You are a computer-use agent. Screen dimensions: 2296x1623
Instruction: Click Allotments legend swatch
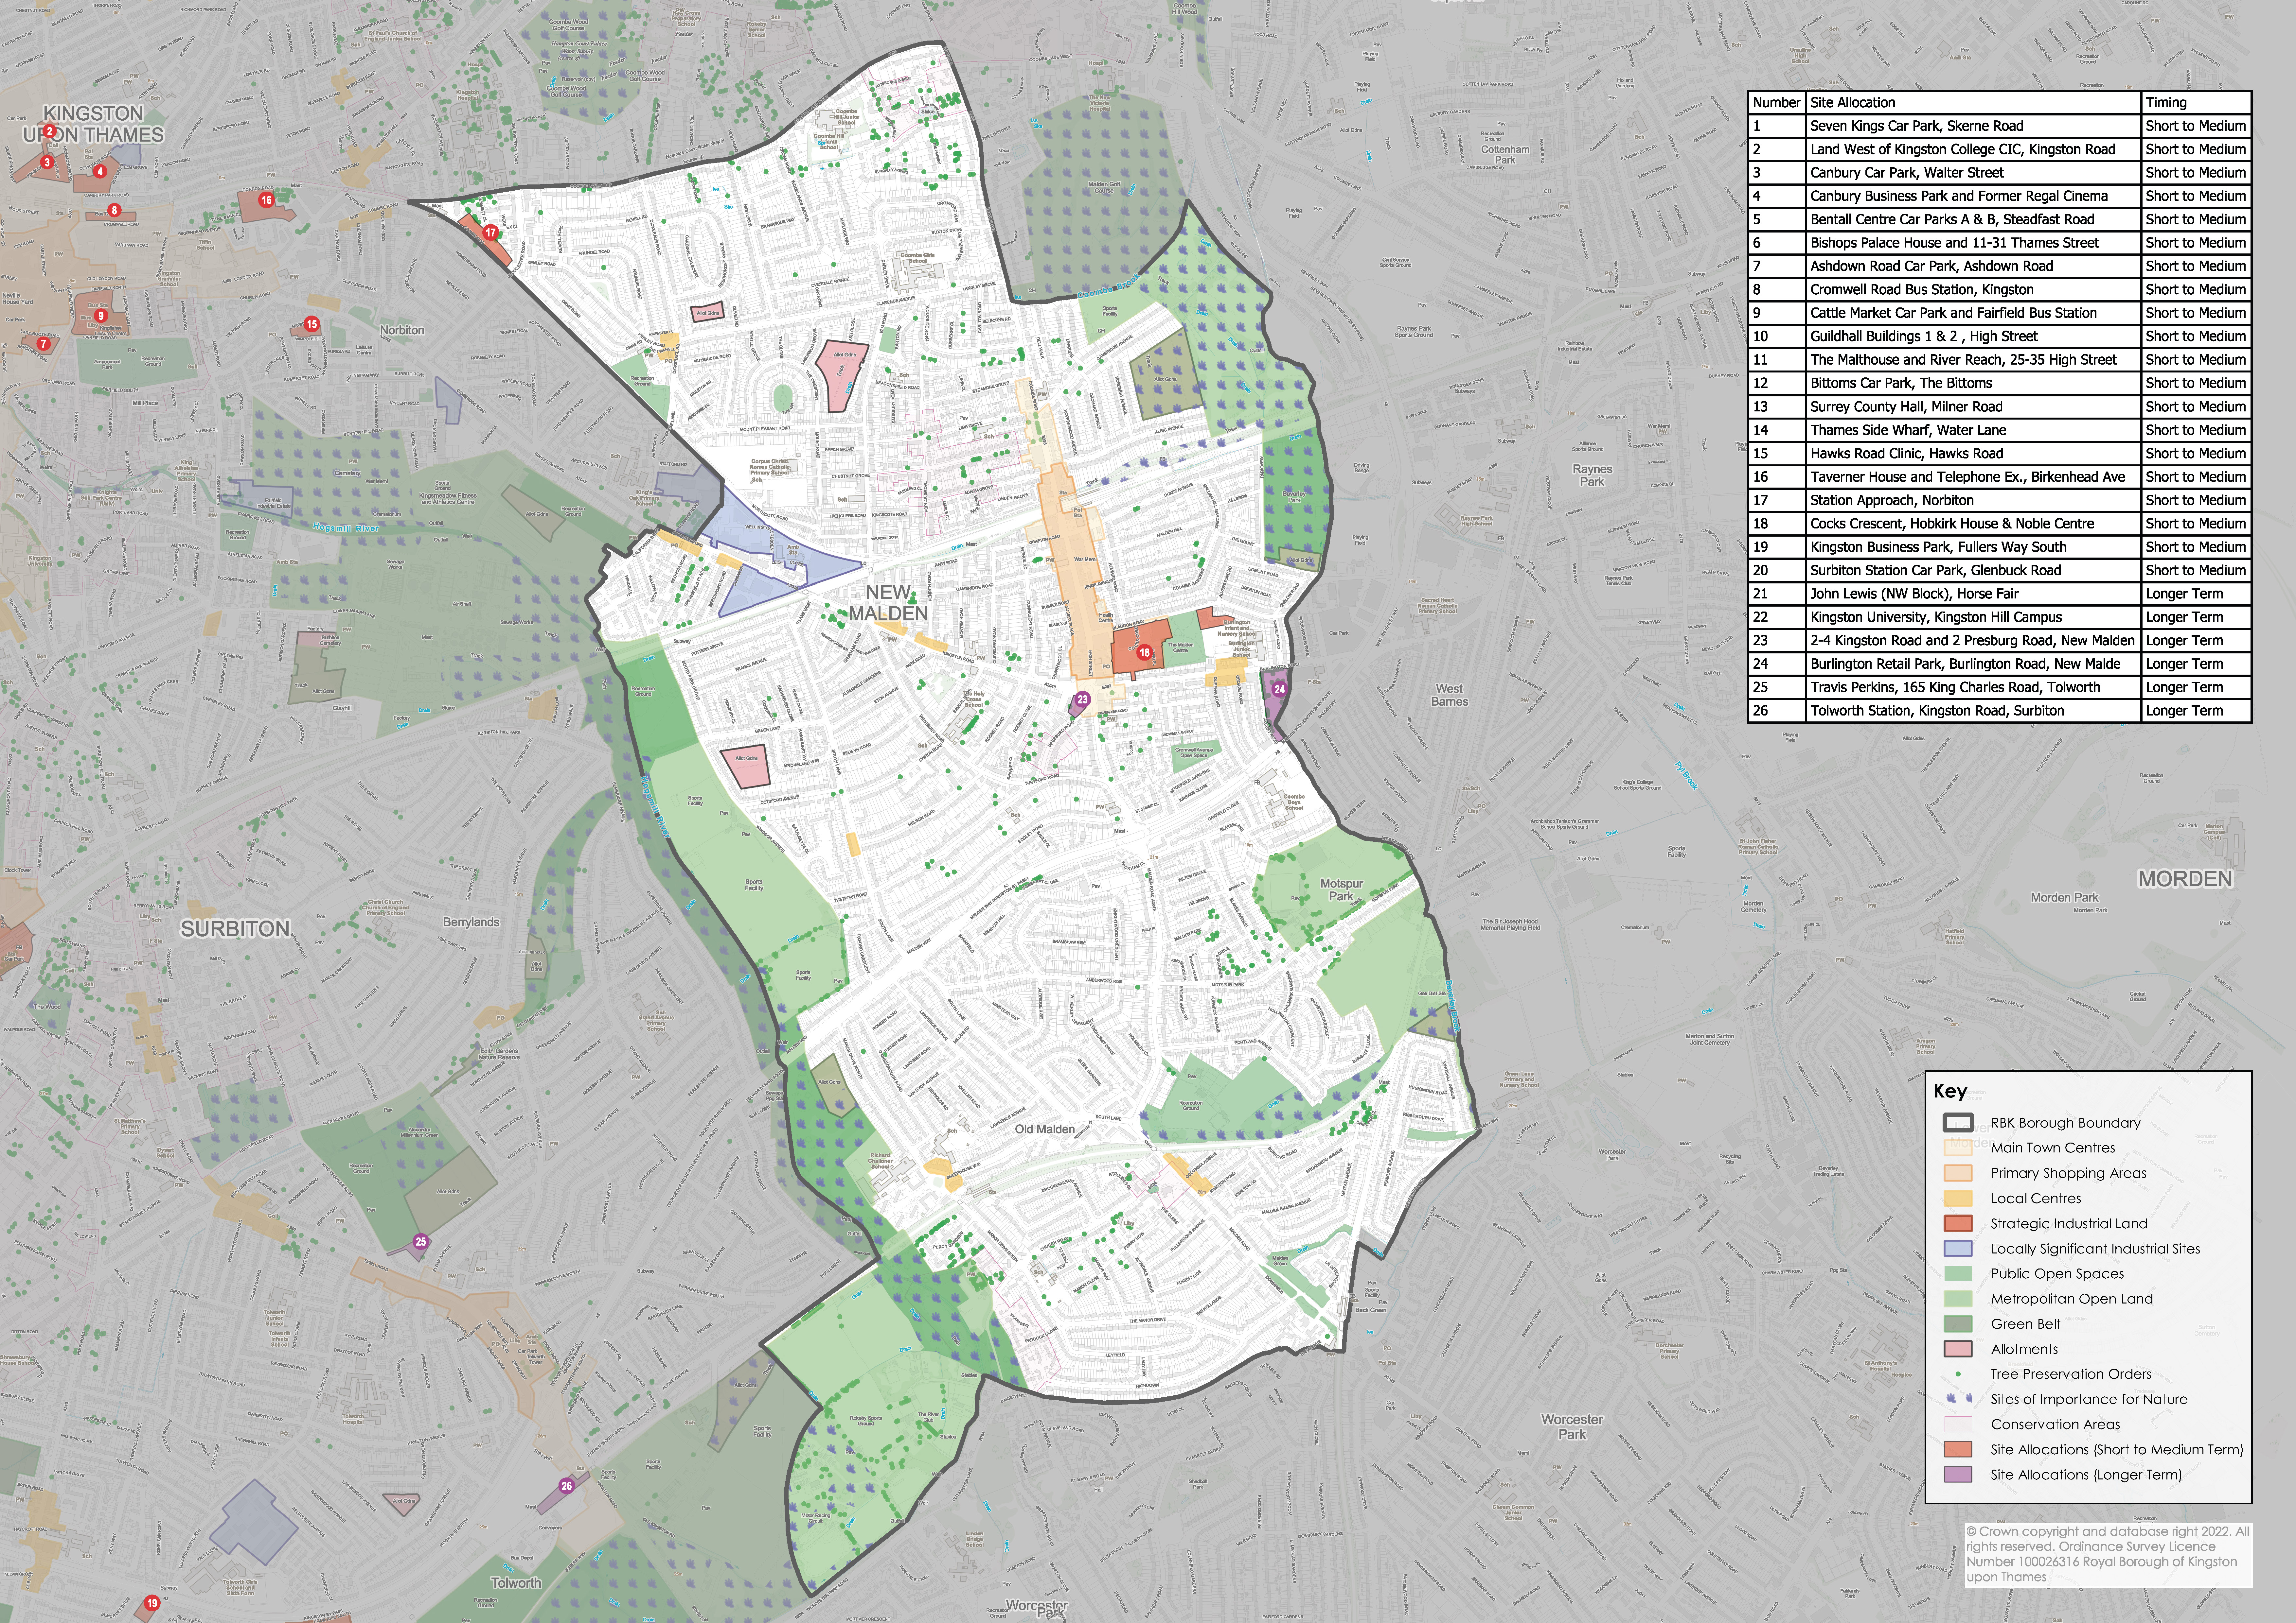(x=1958, y=1349)
